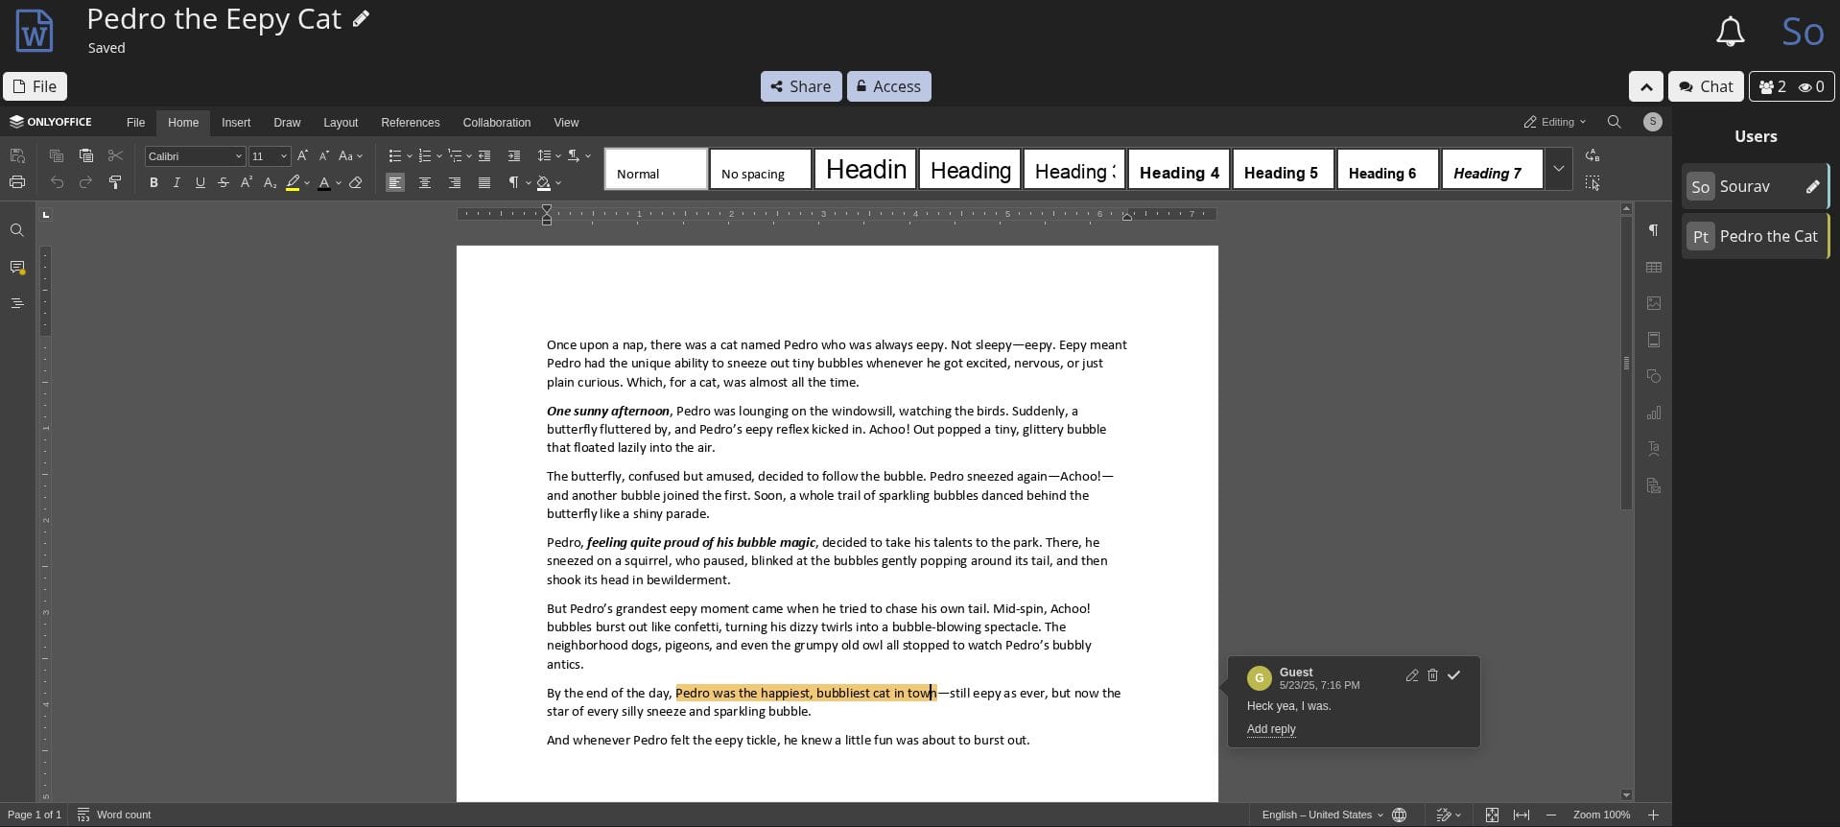Open table settings in right sidebar
The height and width of the screenshot is (827, 1840).
(1654, 268)
